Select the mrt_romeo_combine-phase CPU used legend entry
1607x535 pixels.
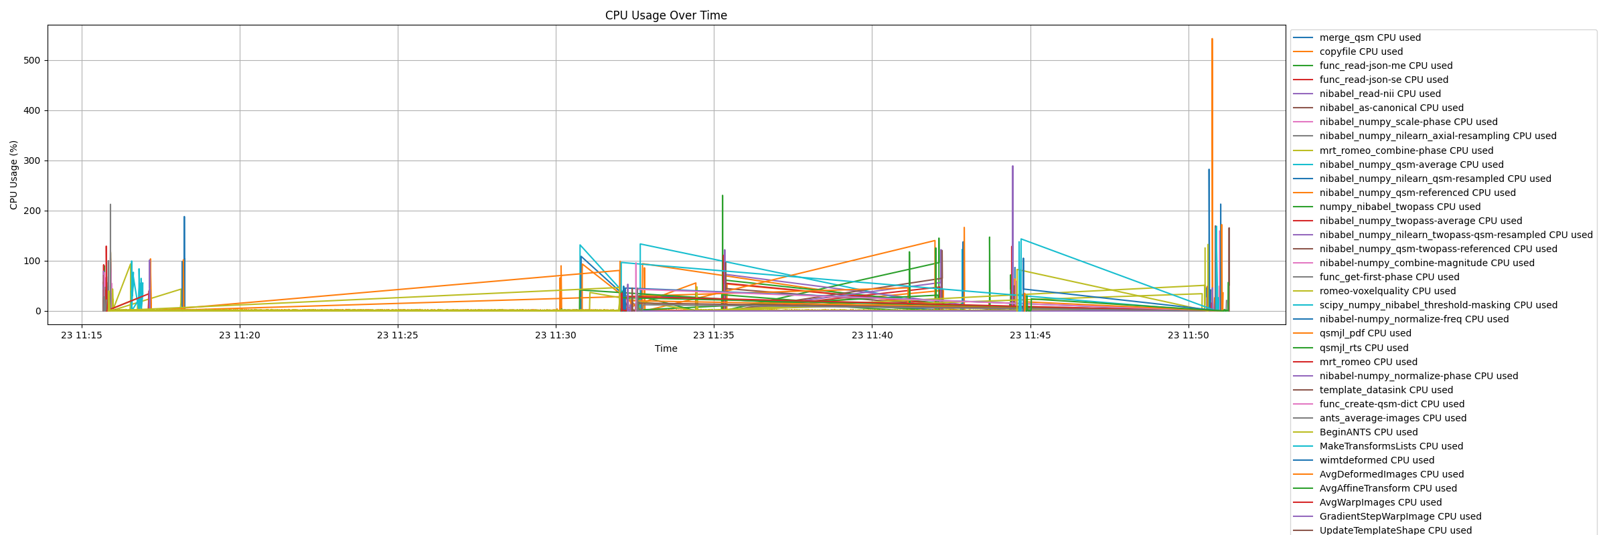coord(1393,150)
